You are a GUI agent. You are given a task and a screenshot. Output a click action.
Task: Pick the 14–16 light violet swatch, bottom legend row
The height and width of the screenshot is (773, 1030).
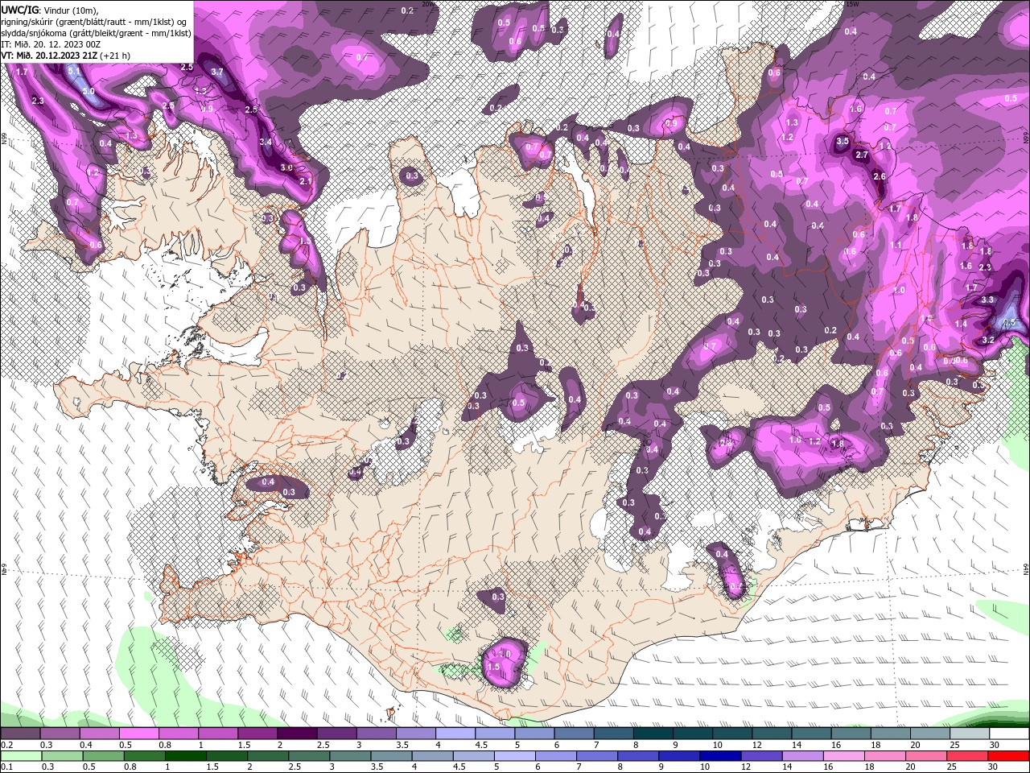pos(802,755)
